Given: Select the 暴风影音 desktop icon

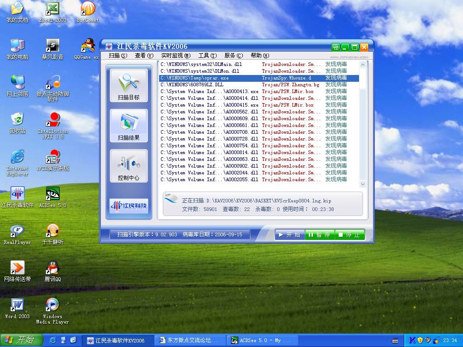Looking at the screenshot, I should pyautogui.click(x=52, y=49).
